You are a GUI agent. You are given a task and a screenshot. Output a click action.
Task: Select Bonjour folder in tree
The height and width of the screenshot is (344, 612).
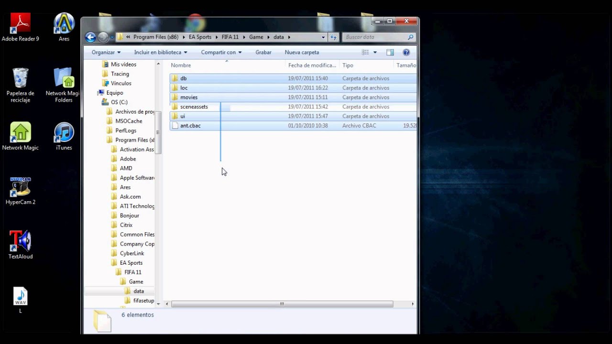(x=129, y=215)
